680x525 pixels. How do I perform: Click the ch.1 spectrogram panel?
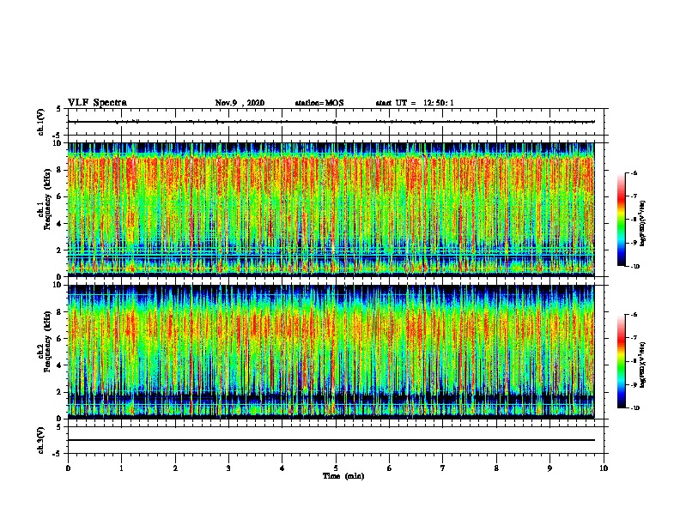[331, 209]
